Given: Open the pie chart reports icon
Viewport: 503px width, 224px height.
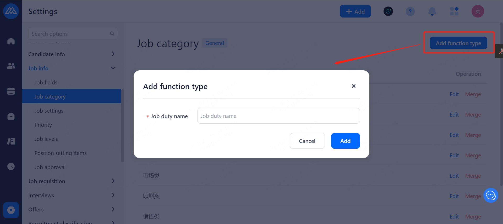Looking at the screenshot, I should point(11,166).
